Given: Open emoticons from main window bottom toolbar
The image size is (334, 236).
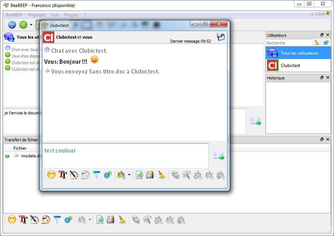Looking at the screenshot, I should point(12,219).
